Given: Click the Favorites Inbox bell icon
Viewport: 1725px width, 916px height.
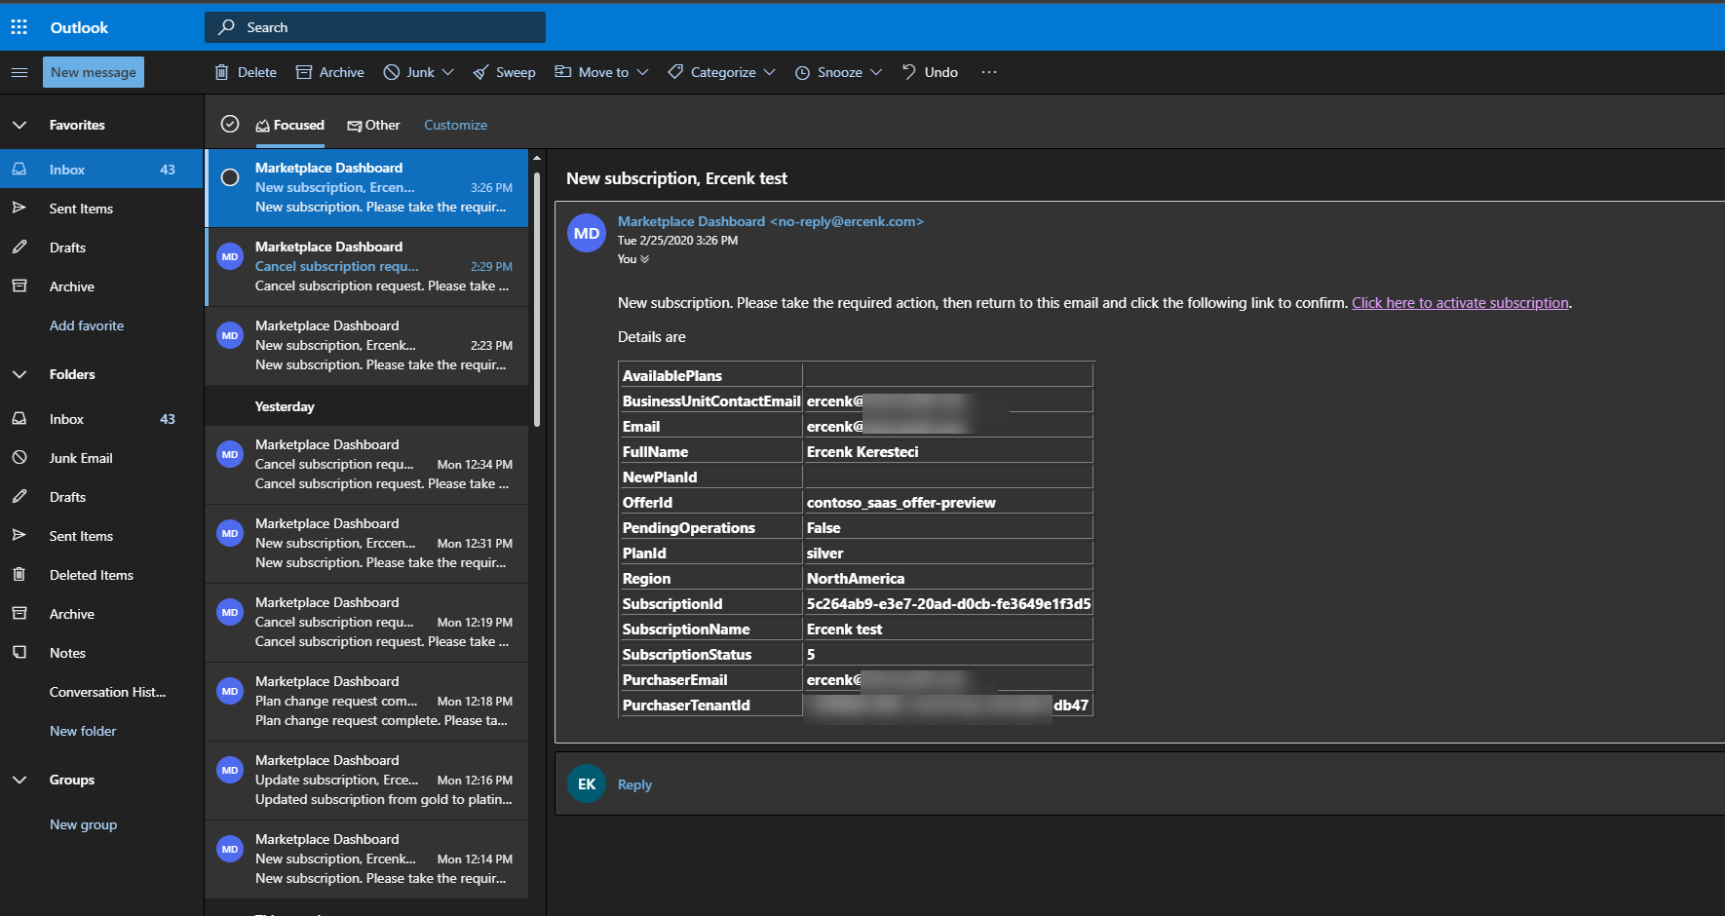Looking at the screenshot, I should coord(19,170).
